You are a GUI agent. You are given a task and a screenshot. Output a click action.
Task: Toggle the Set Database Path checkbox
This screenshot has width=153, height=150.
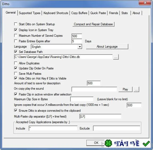click(x=16, y=52)
